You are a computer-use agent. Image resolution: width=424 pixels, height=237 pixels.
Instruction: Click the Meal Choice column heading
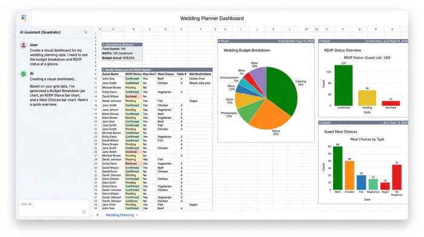pos(165,74)
